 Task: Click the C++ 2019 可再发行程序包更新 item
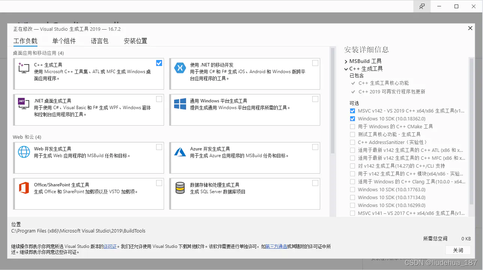tap(392, 92)
